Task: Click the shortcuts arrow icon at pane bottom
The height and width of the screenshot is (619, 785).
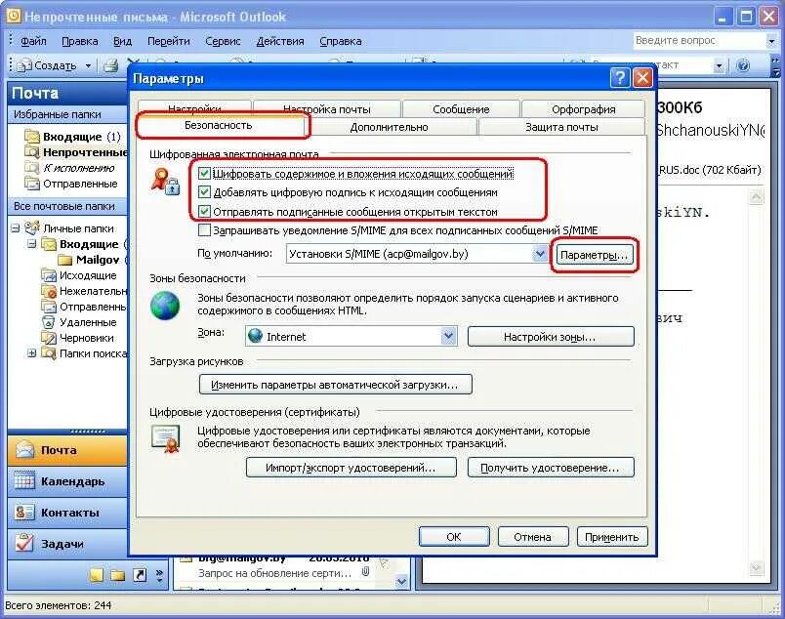Action: (140, 575)
